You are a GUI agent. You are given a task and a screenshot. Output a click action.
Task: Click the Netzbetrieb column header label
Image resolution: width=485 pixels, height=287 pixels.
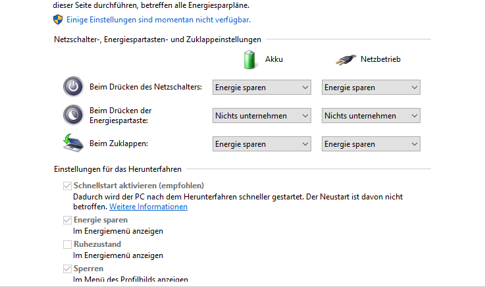tap(380, 59)
